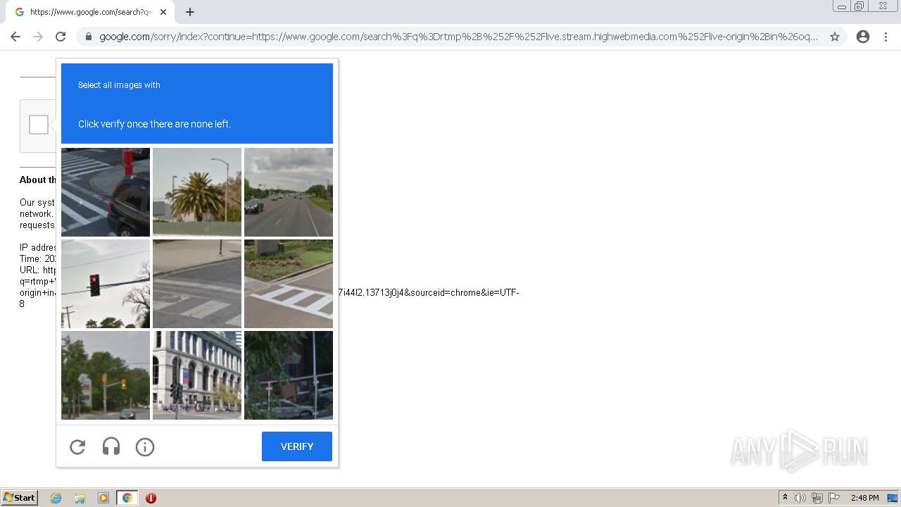Select the google.com/search browser tab

[90, 12]
